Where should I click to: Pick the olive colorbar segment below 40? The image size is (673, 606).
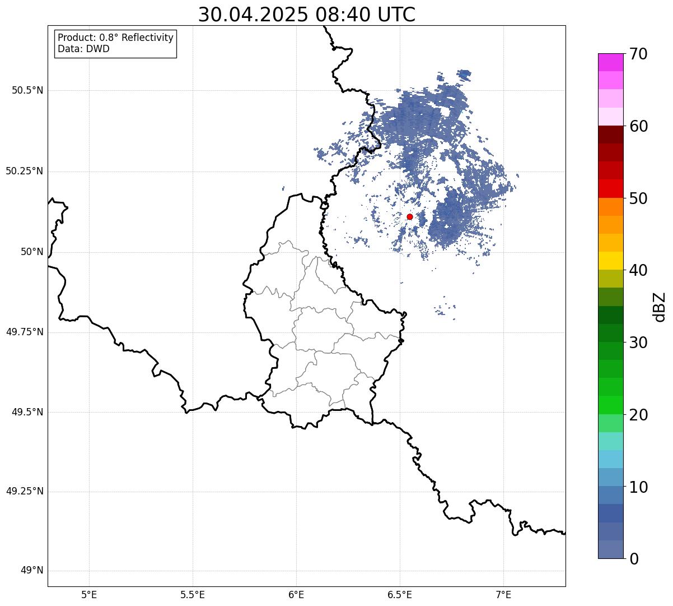click(611, 279)
